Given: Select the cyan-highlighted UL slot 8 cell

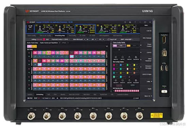Looking at the screenshot, I should coord(72,56).
